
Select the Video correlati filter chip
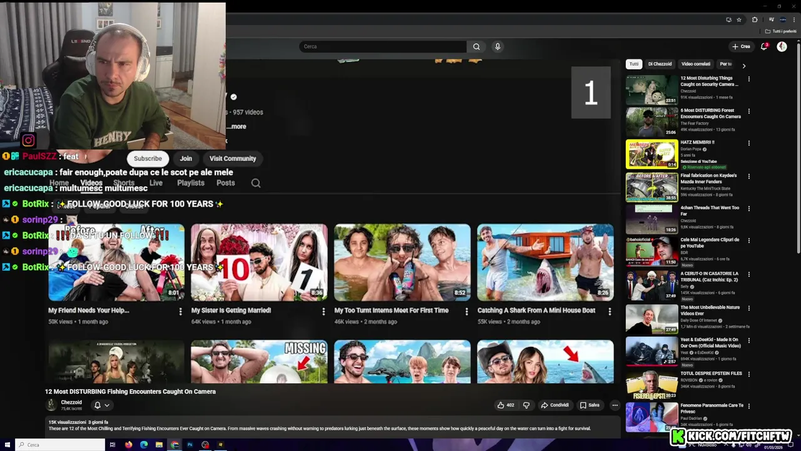coord(696,64)
